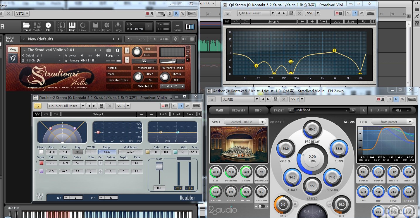The image size is (420, 218).
Task: Open Midi Ch [A] 1 dropdown
Action: click(41, 61)
